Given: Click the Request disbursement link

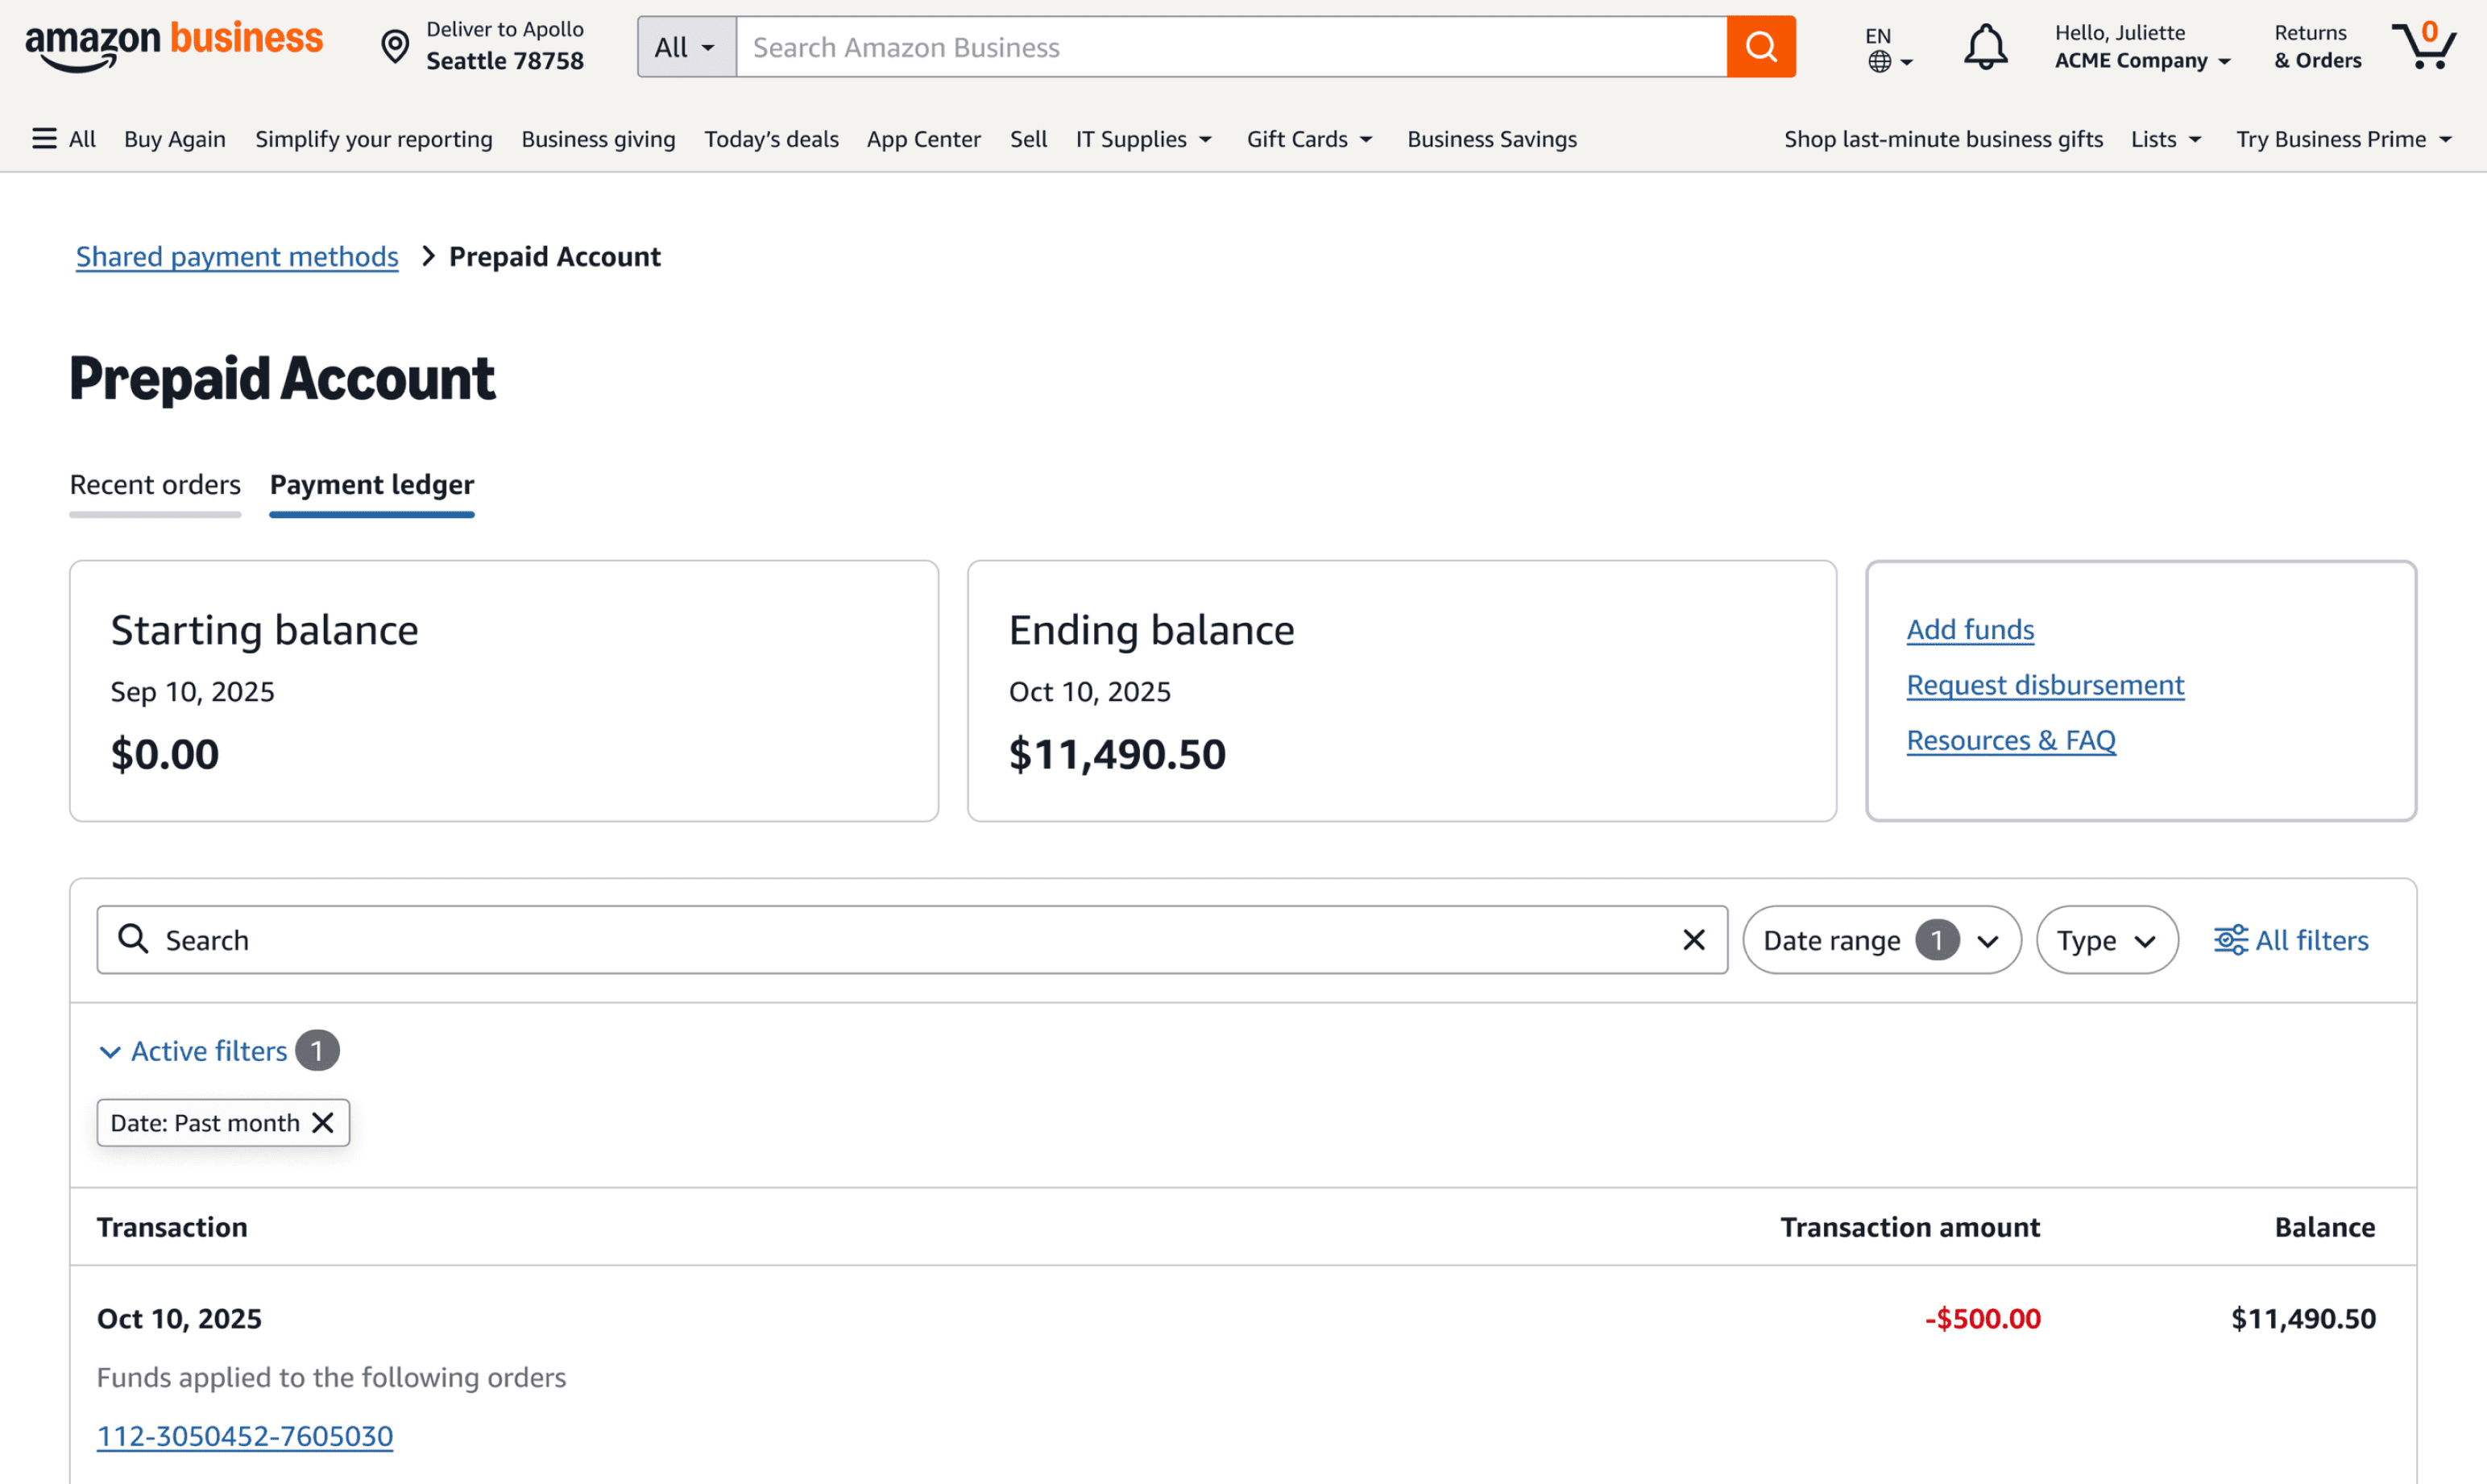Looking at the screenshot, I should tap(2044, 685).
